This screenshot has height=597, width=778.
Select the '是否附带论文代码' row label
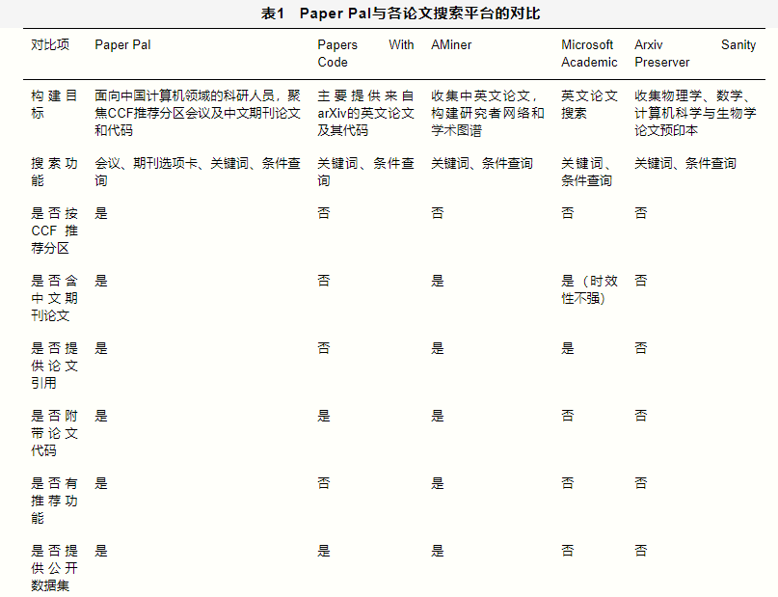pyautogui.click(x=54, y=433)
